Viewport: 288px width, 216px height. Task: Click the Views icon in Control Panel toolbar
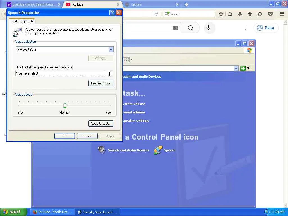coord(126,60)
